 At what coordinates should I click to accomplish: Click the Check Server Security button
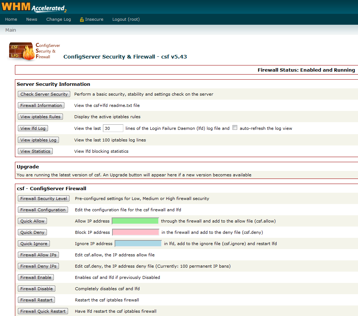pyautogui.click(x=44, y=94)
